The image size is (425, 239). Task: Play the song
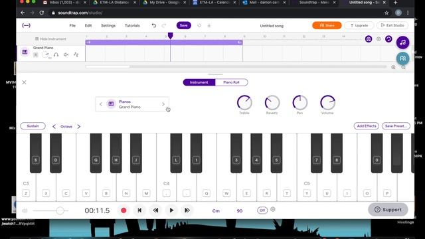[x=171, y=210]
